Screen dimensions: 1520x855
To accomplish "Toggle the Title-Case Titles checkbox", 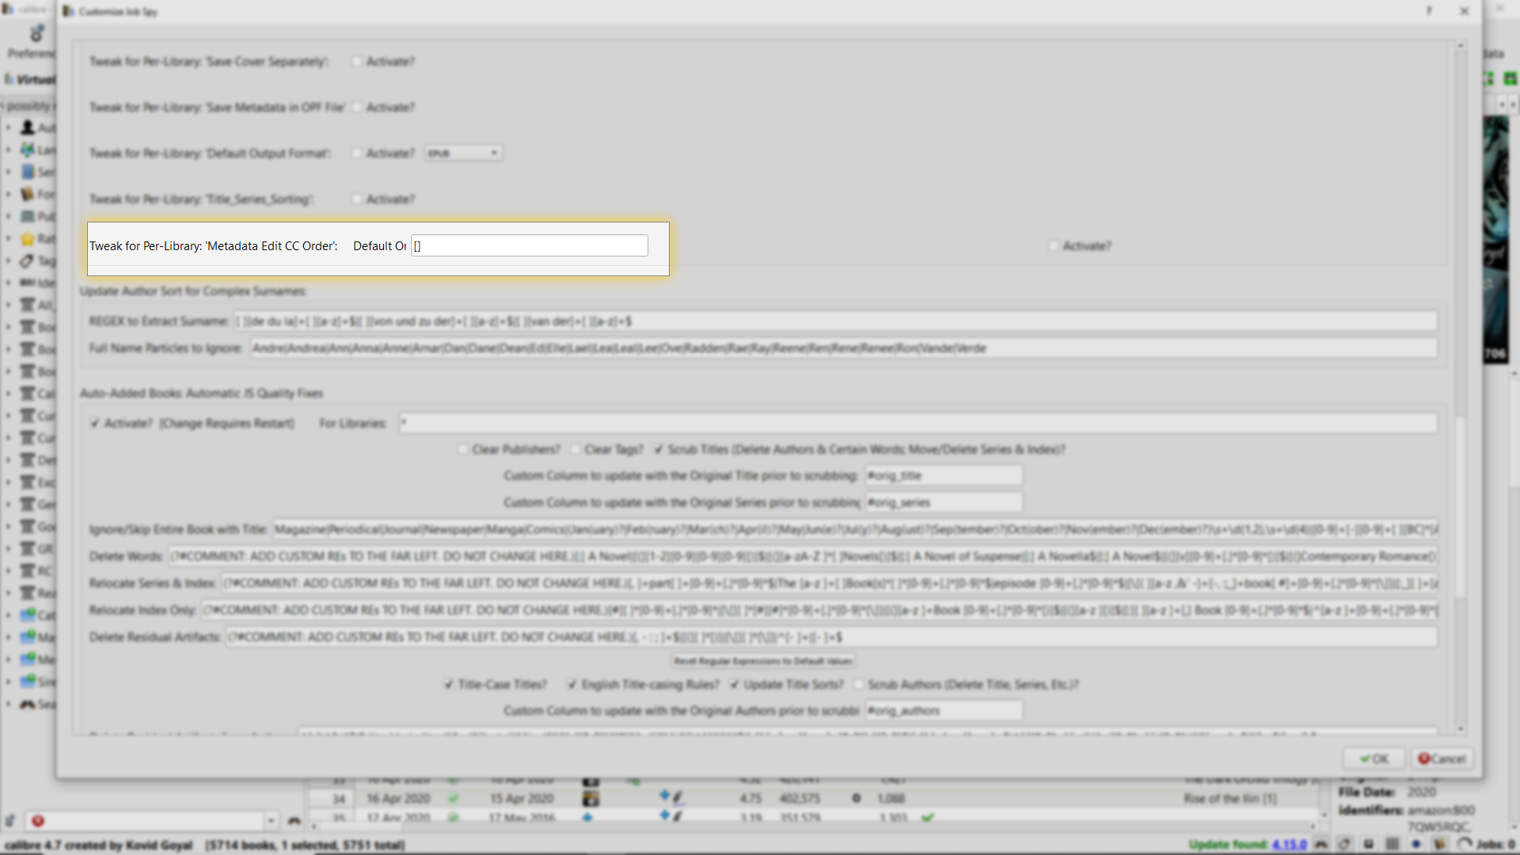I will click(x=449, y=685).
